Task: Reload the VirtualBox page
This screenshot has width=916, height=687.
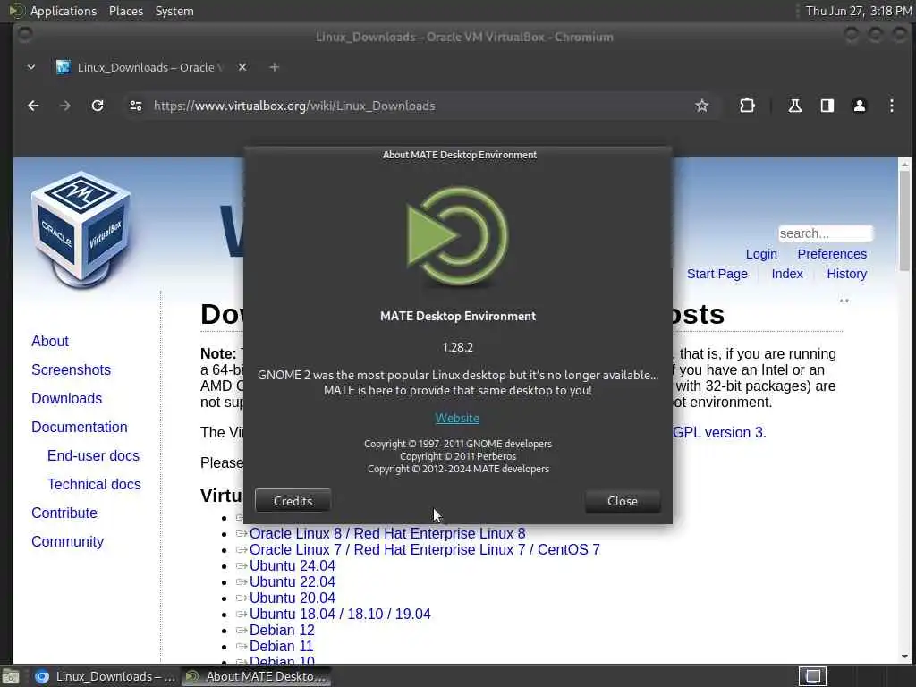Action: [98, 106]
